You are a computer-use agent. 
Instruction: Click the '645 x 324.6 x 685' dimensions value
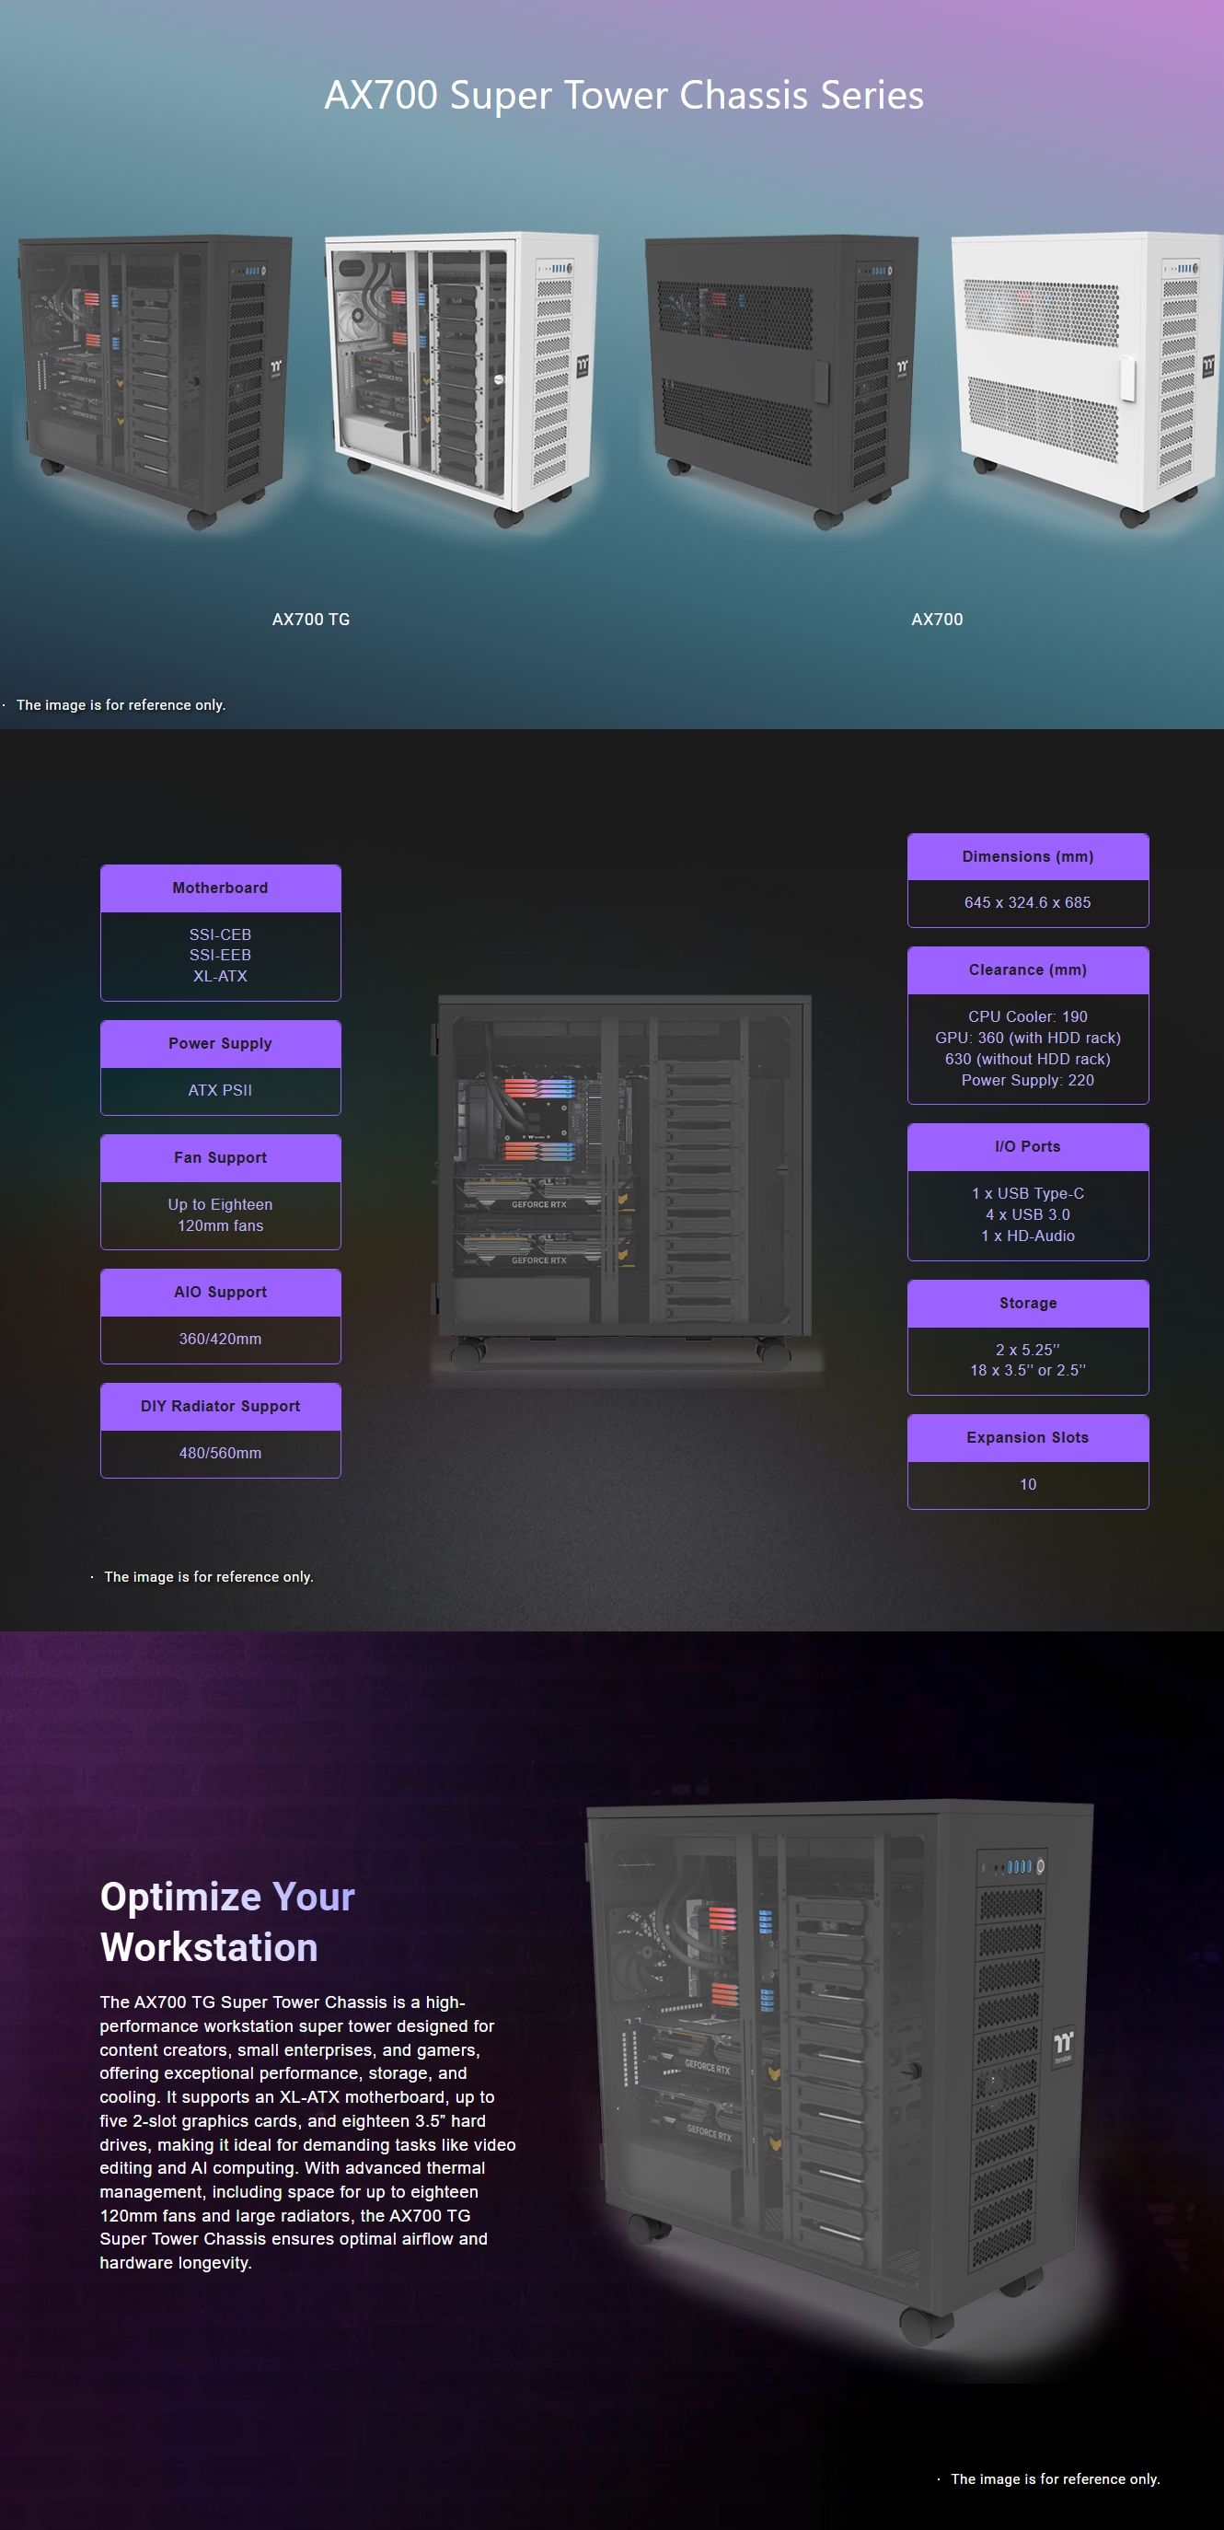[1028, 902]
